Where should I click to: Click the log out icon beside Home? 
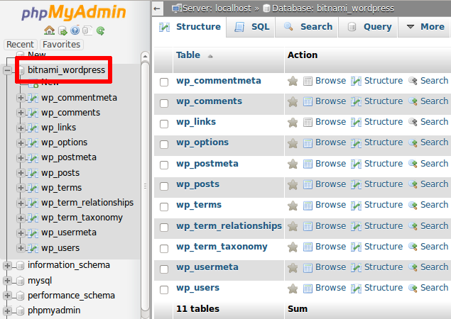tap(62, 30)
